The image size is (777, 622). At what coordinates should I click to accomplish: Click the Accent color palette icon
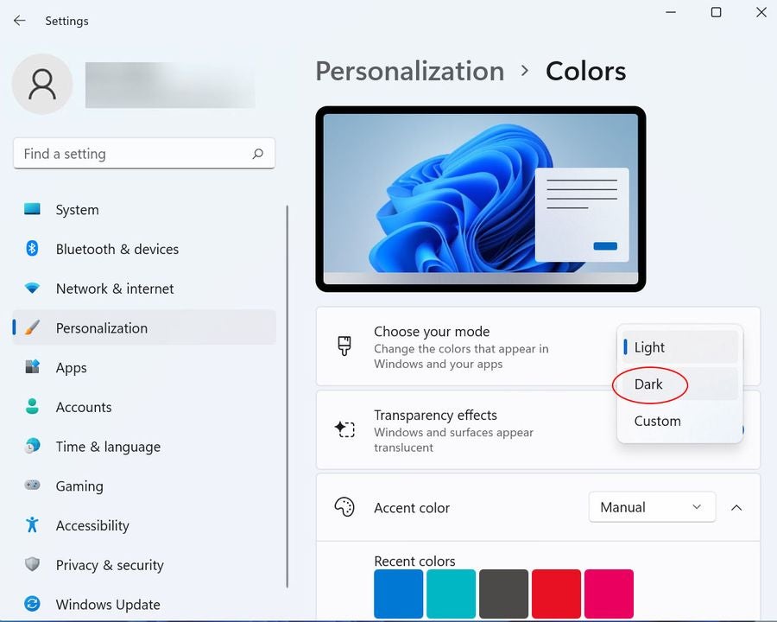pyautogui.click(x=344, y=507)
